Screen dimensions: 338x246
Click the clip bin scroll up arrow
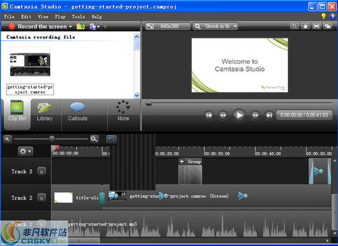tap(137, 36)
